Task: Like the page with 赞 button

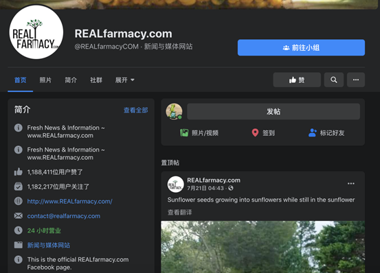Action: tap(297, 80)
